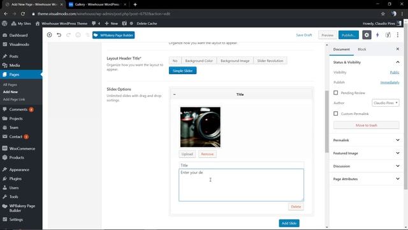The width and height of the screenshot is (408, 230).
Task: Select Slider Revolution header option
Action: click(x=270, y=61)
